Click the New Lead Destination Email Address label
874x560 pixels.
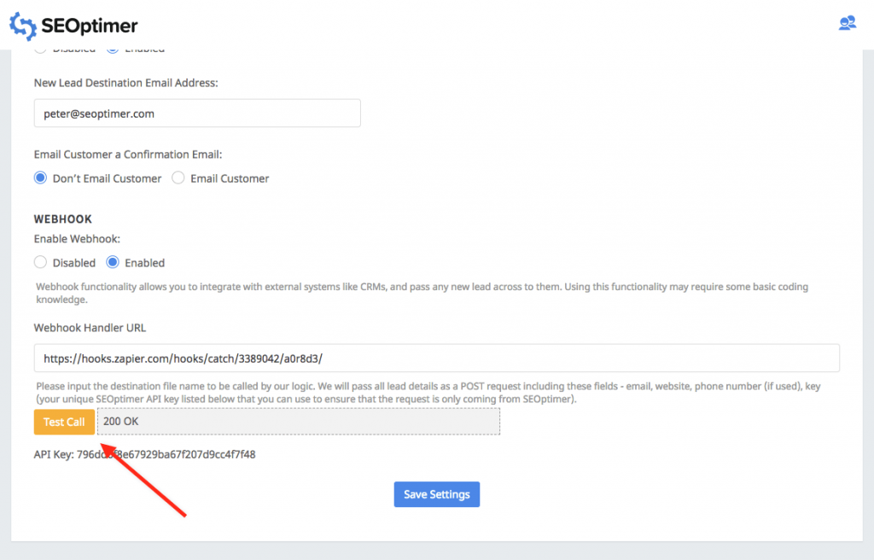pos(125,83)
